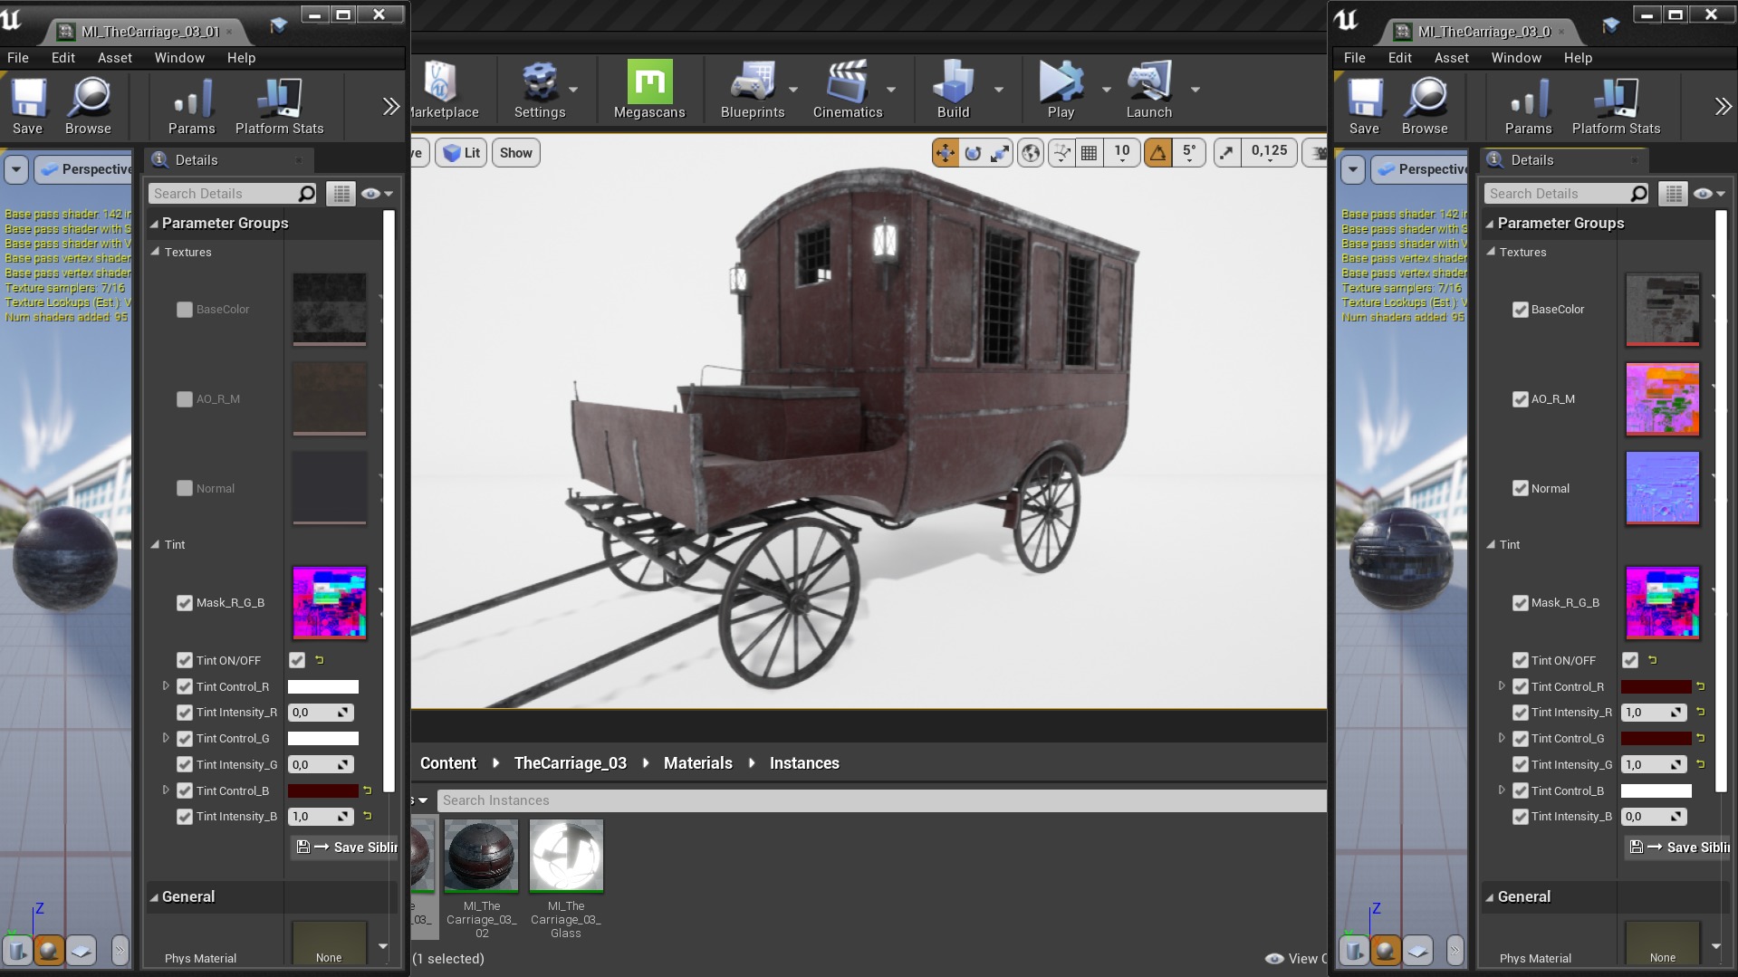Open File menu in left window
Viewport: 1738px width, 977px height.
coord(18,58)
